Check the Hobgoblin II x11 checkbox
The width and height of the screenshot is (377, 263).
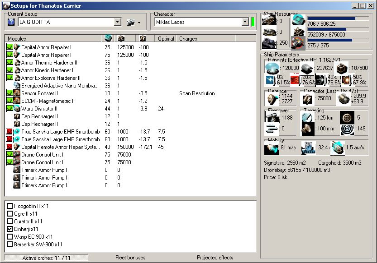pyautogui.click(x=10, y=206)
